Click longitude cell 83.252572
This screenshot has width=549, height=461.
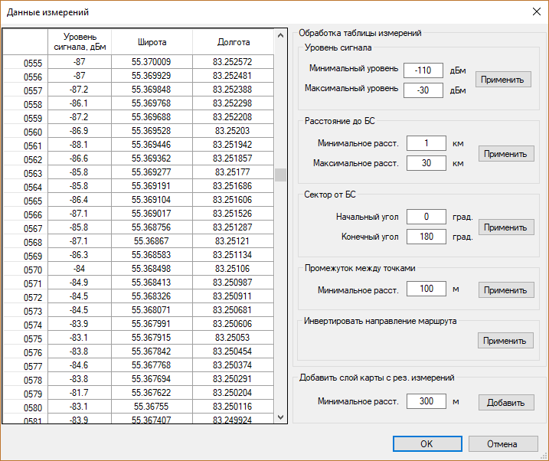click(x=234, y=62)
